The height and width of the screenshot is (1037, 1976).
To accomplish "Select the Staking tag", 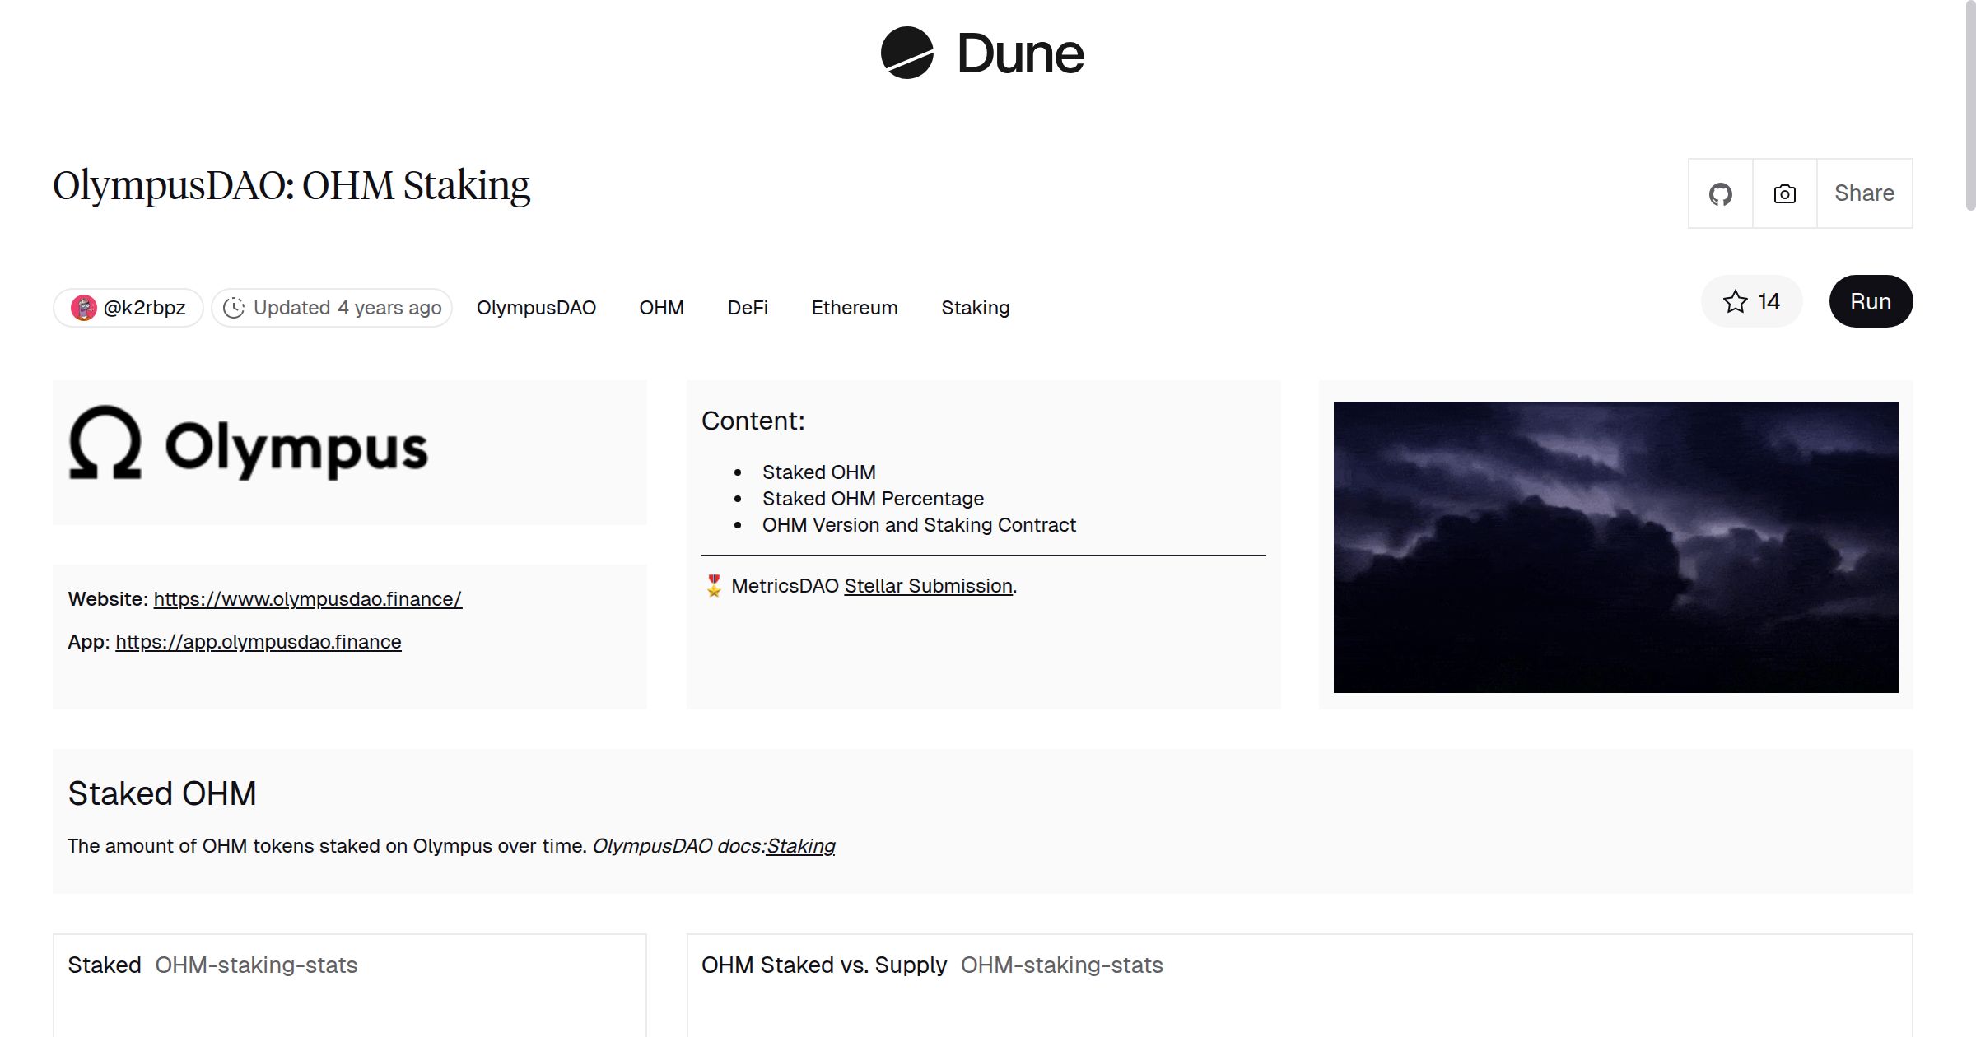I will (975, 307).
